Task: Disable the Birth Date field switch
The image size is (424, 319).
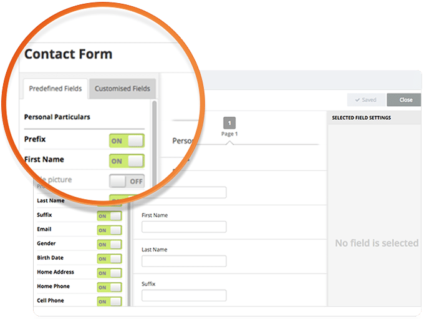Action: pyautogui.click(x=110, y=259)
